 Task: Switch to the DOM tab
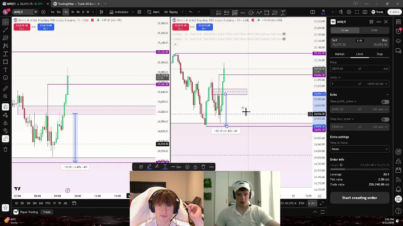tap(374, 30)
